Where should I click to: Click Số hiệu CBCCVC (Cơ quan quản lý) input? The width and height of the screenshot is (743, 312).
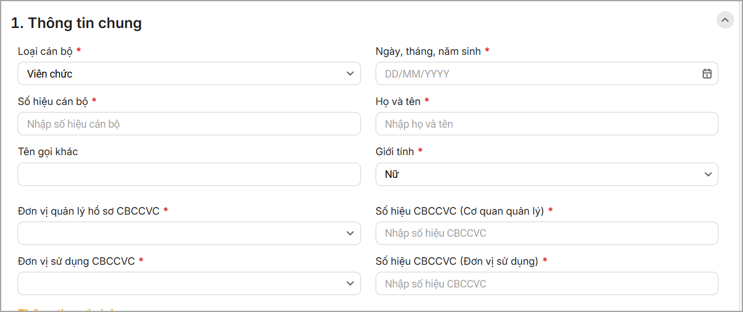[546, 233]
